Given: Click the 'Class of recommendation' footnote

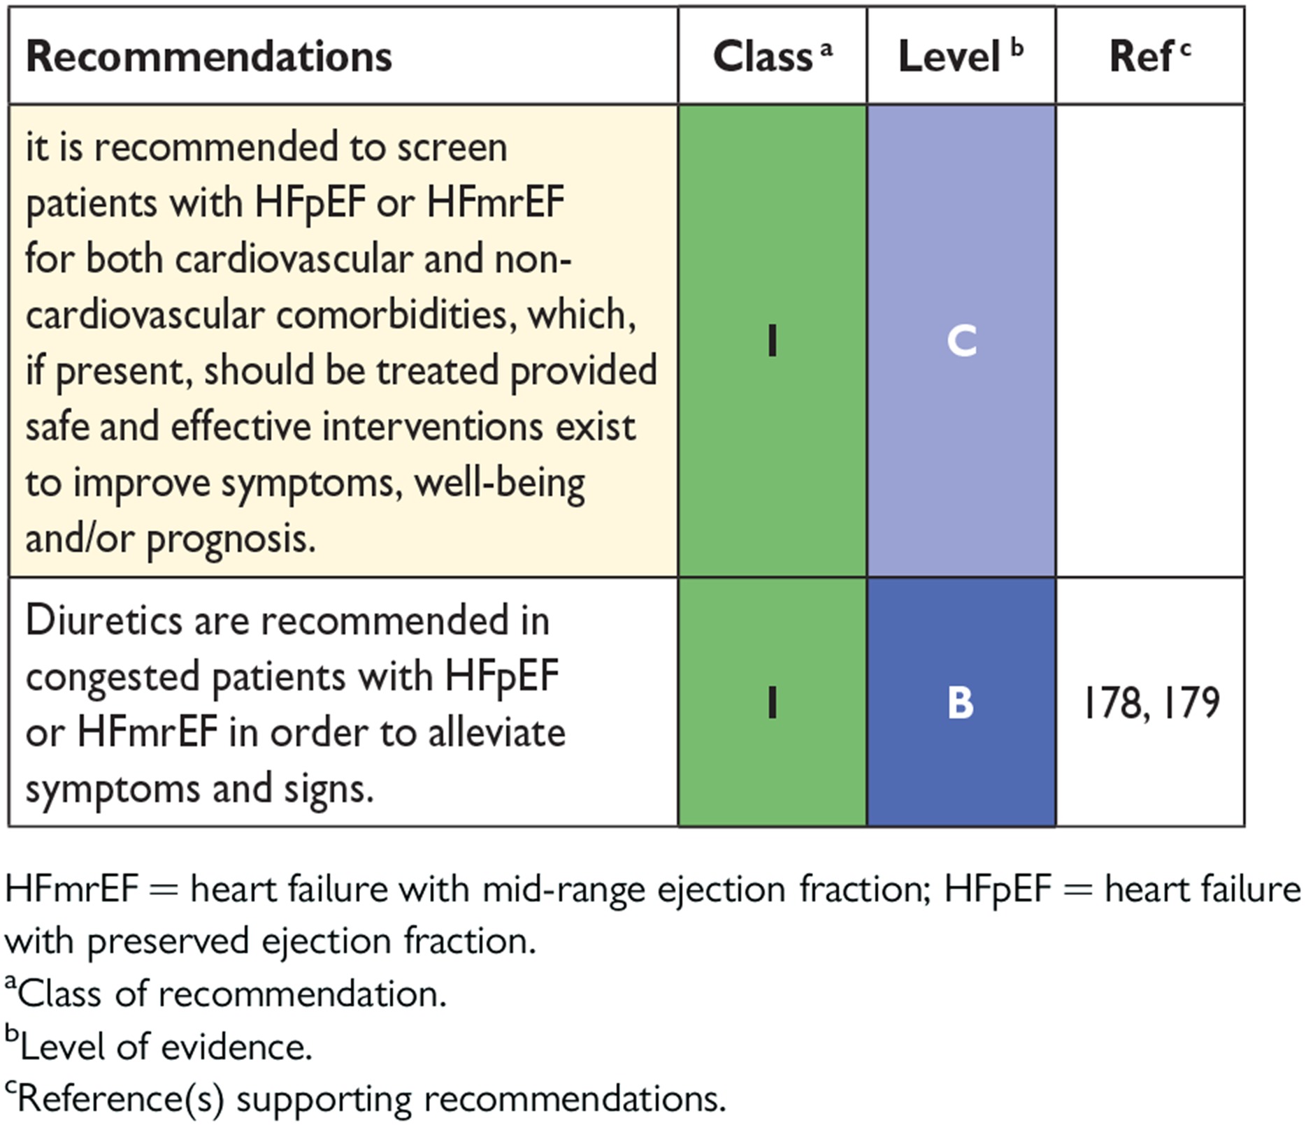Looking at the screenshot, I should 225,993.
